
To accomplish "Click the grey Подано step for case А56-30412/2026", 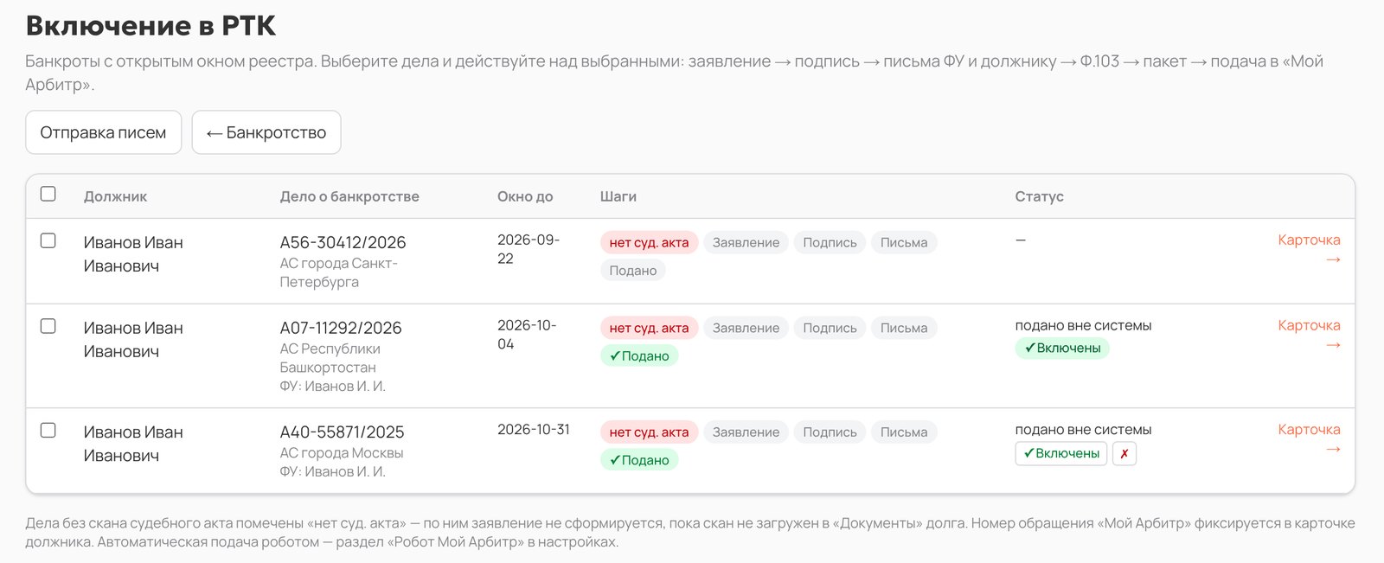I will (x=632, y=271).
